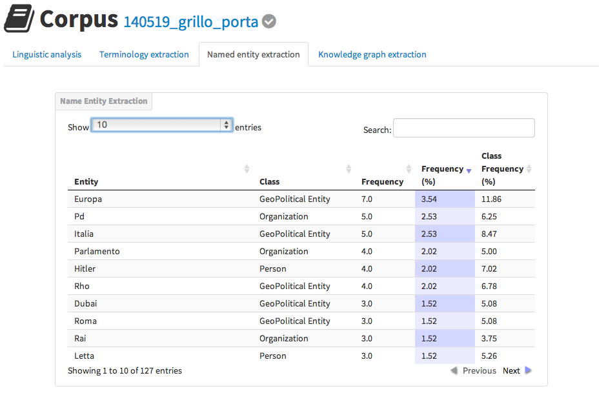The height and width of the screenshot is (393, 606).
Task: Click the Name Entity Extraction panel label
Action: click(x=103, y=101)
